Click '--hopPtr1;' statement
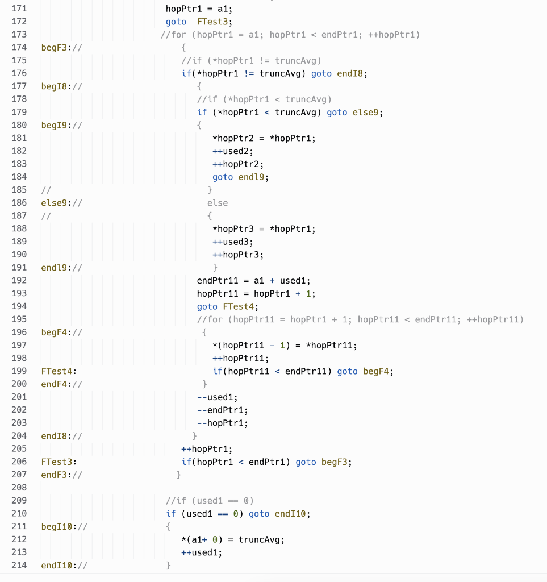This screenshot has width=547, height=582. [223, 423]
